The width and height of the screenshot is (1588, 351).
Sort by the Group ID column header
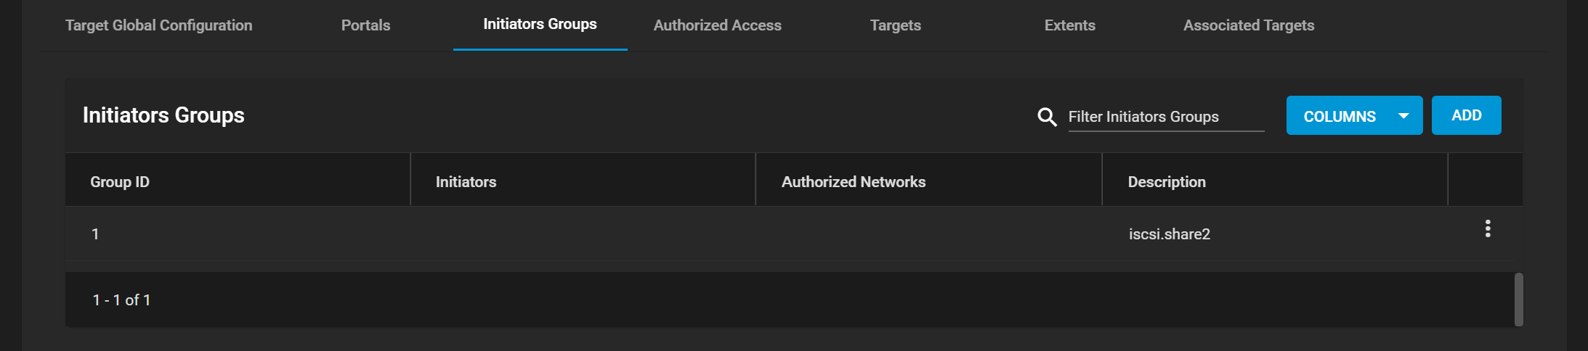[x=120, y=182]
